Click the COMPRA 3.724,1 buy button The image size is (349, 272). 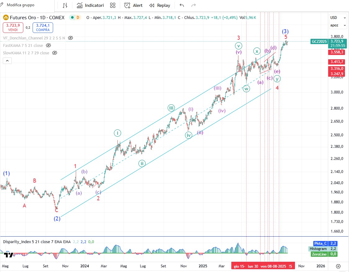point(43,27)
